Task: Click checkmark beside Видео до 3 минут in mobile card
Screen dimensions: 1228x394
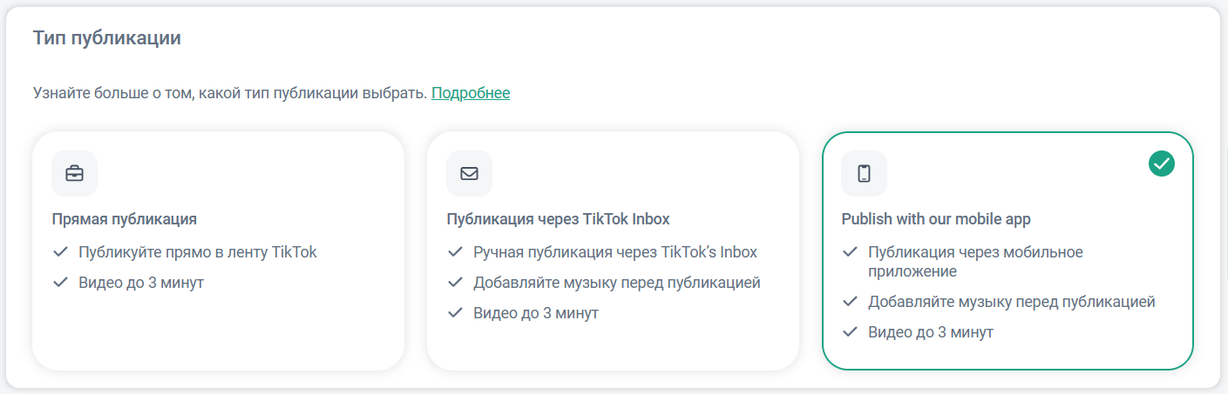Action: [x=850, y=332]
